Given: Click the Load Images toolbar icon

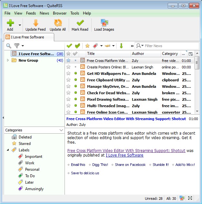Looking at the screenshot, I should 104,23.
